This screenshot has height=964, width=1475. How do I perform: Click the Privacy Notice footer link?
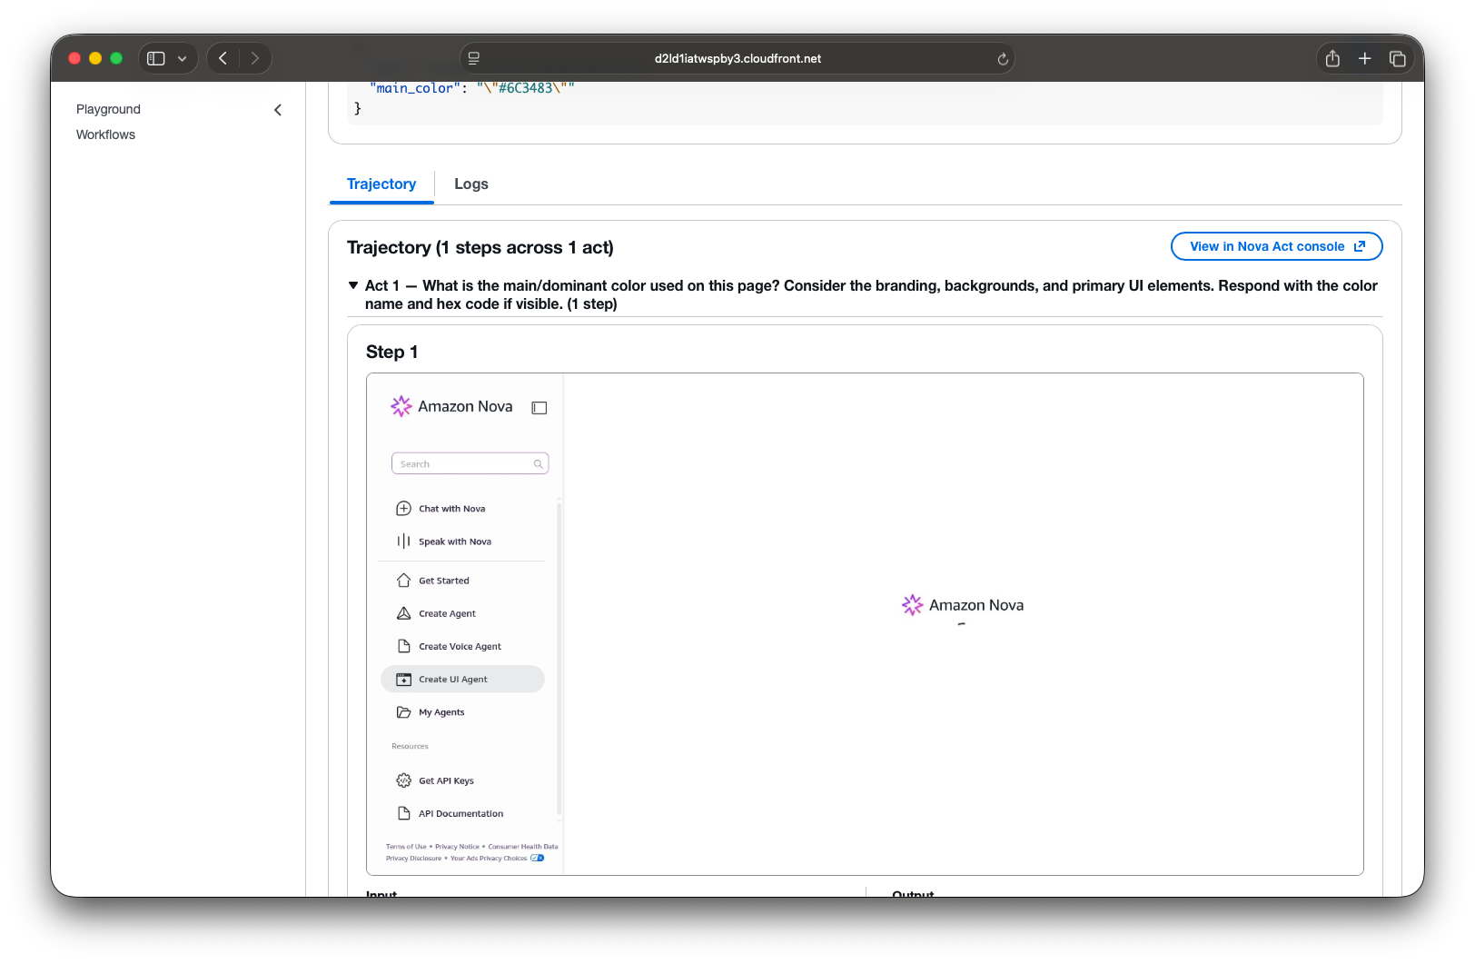457,847
